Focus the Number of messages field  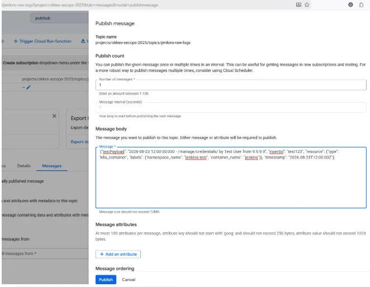tap(231, 85)
